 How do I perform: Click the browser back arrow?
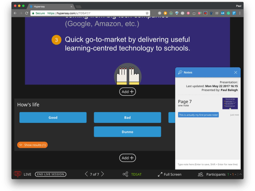click(x=15, y=13)
